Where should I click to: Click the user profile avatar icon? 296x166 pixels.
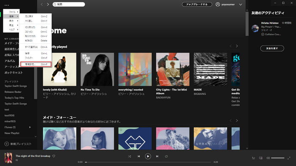click(x=218, y=4)
